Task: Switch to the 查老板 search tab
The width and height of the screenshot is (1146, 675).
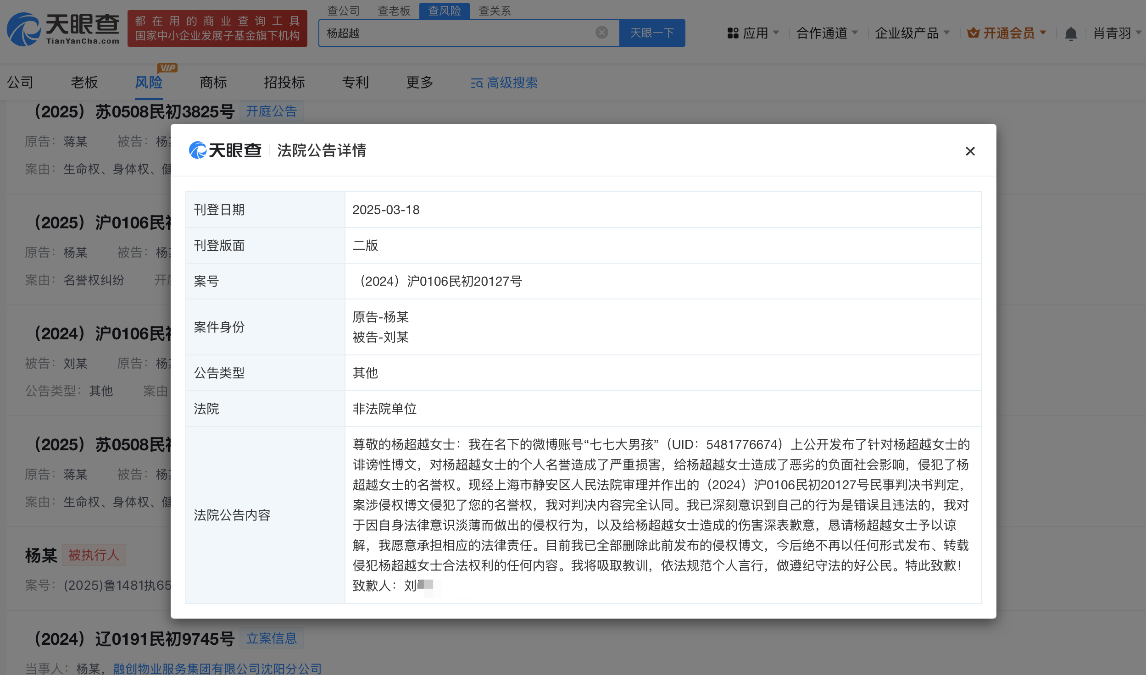Action: pyautogui.click(x=394, y=11)
